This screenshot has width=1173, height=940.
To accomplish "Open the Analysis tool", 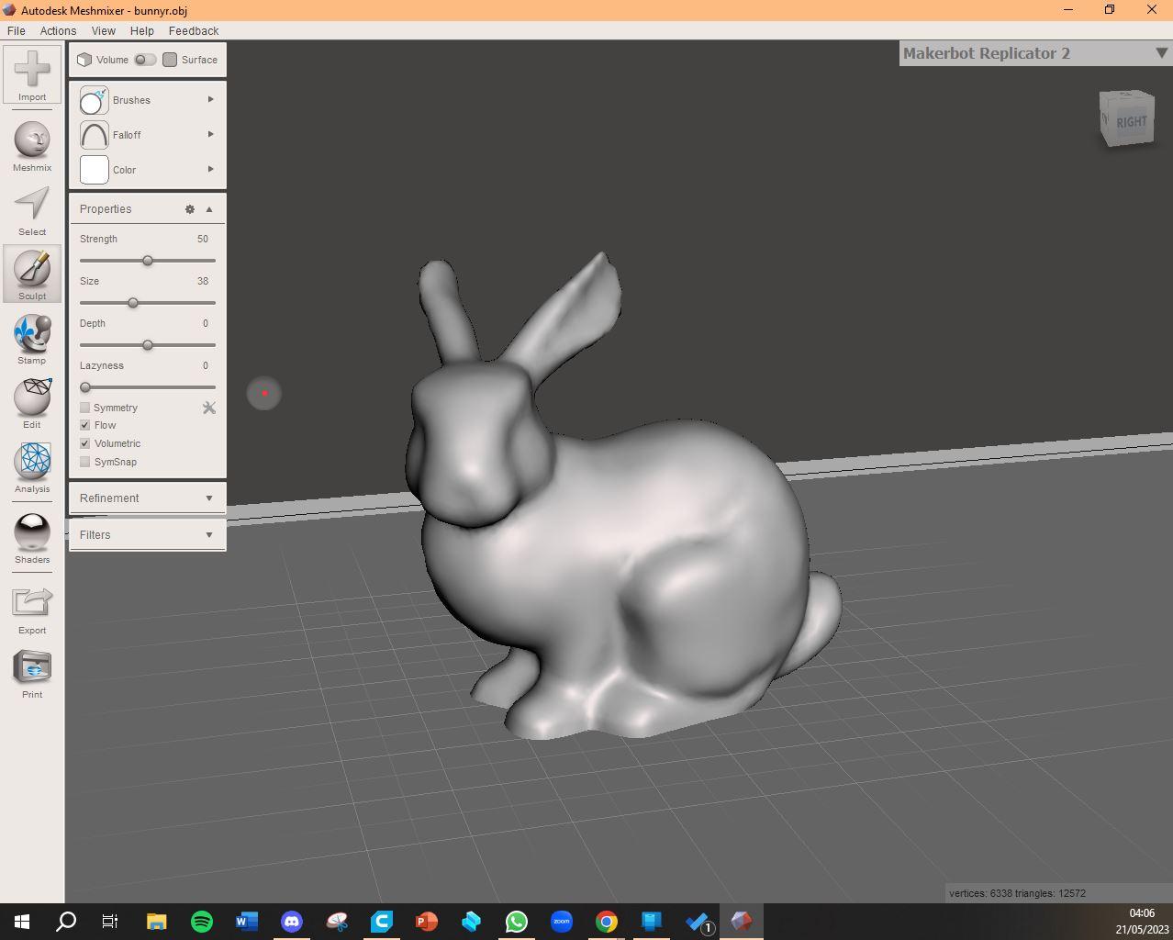I will click(x=32, y=467).
